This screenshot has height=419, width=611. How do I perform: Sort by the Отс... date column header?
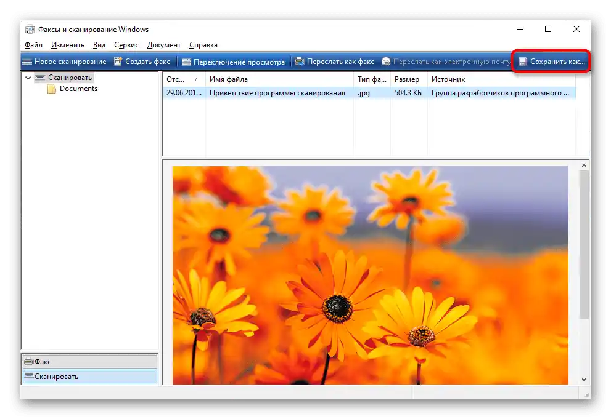pos(184,79)
